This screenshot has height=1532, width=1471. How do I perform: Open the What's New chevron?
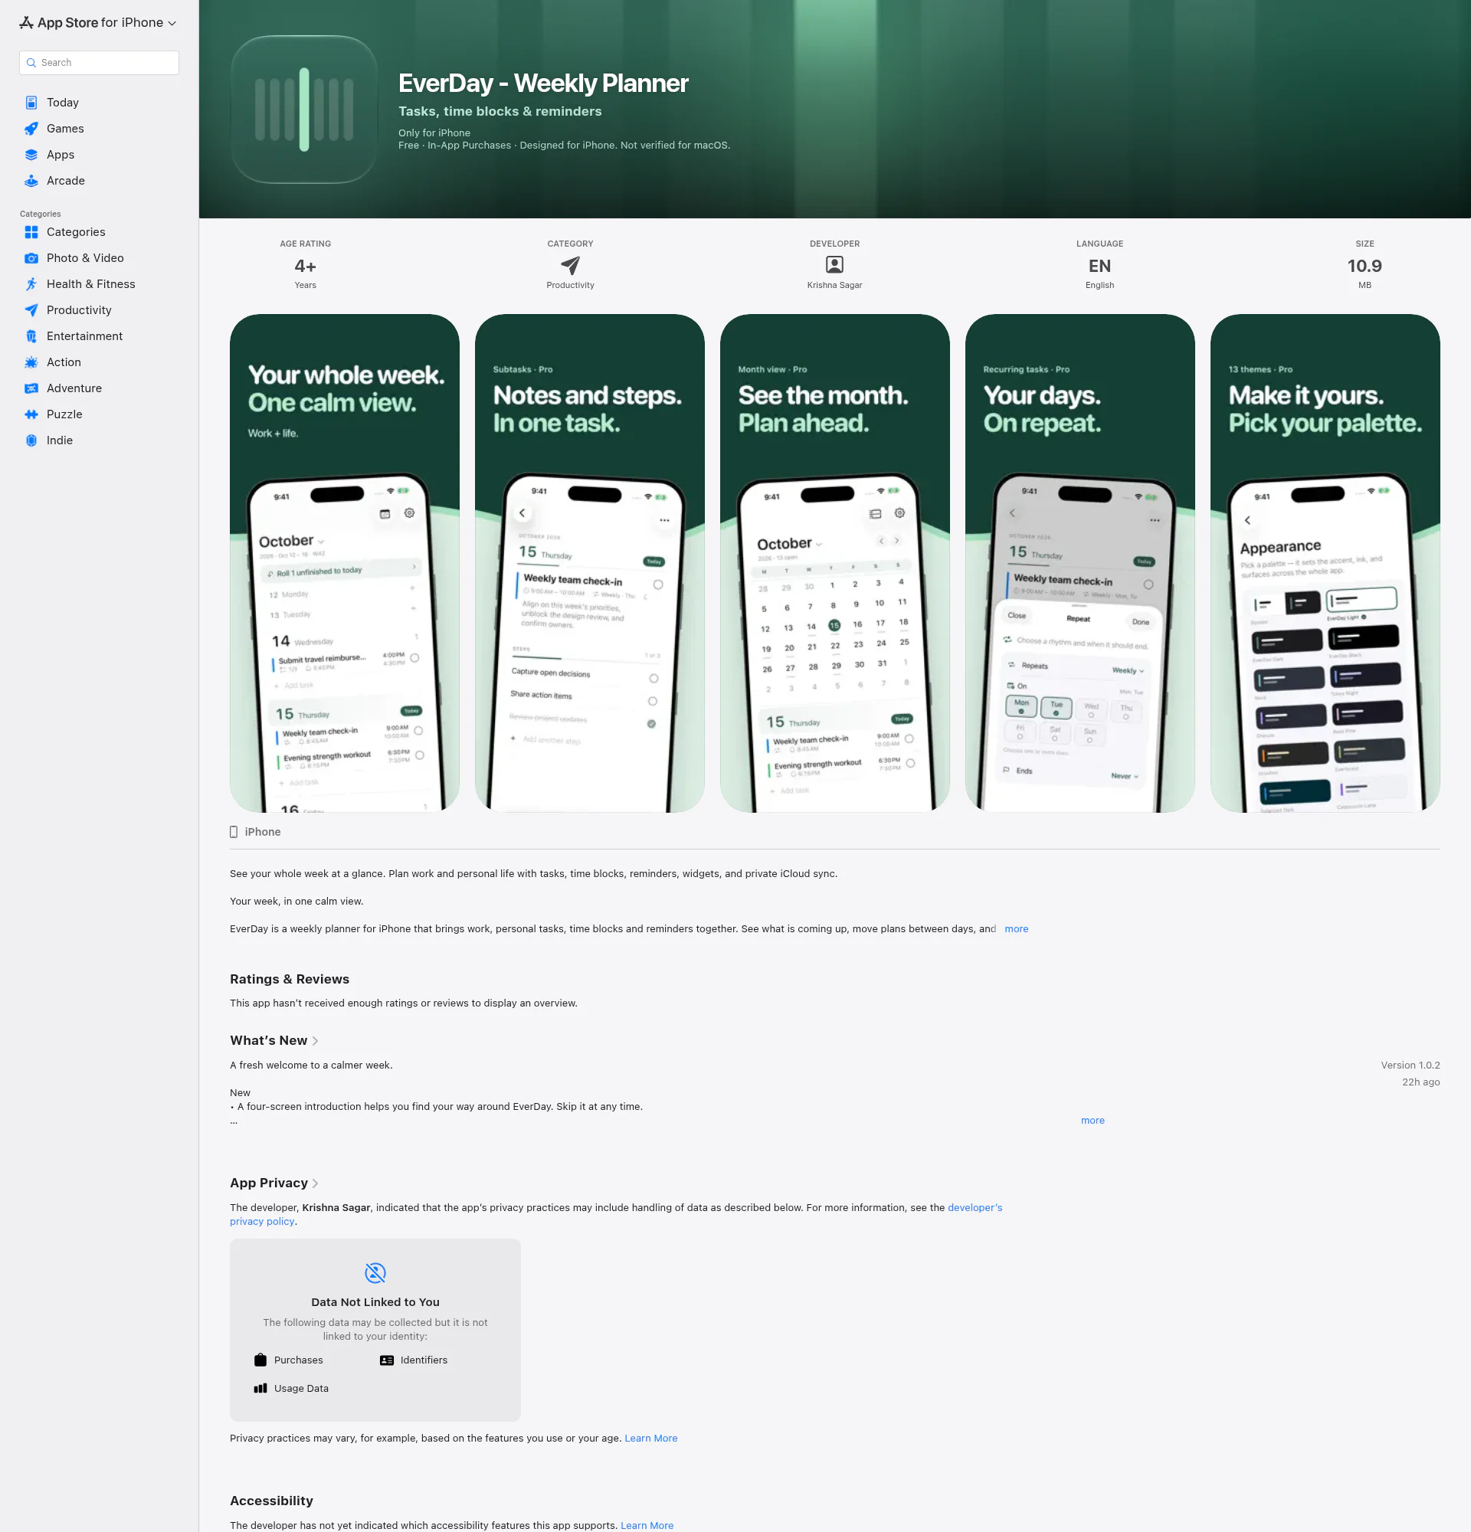(x=315, y=1041)
